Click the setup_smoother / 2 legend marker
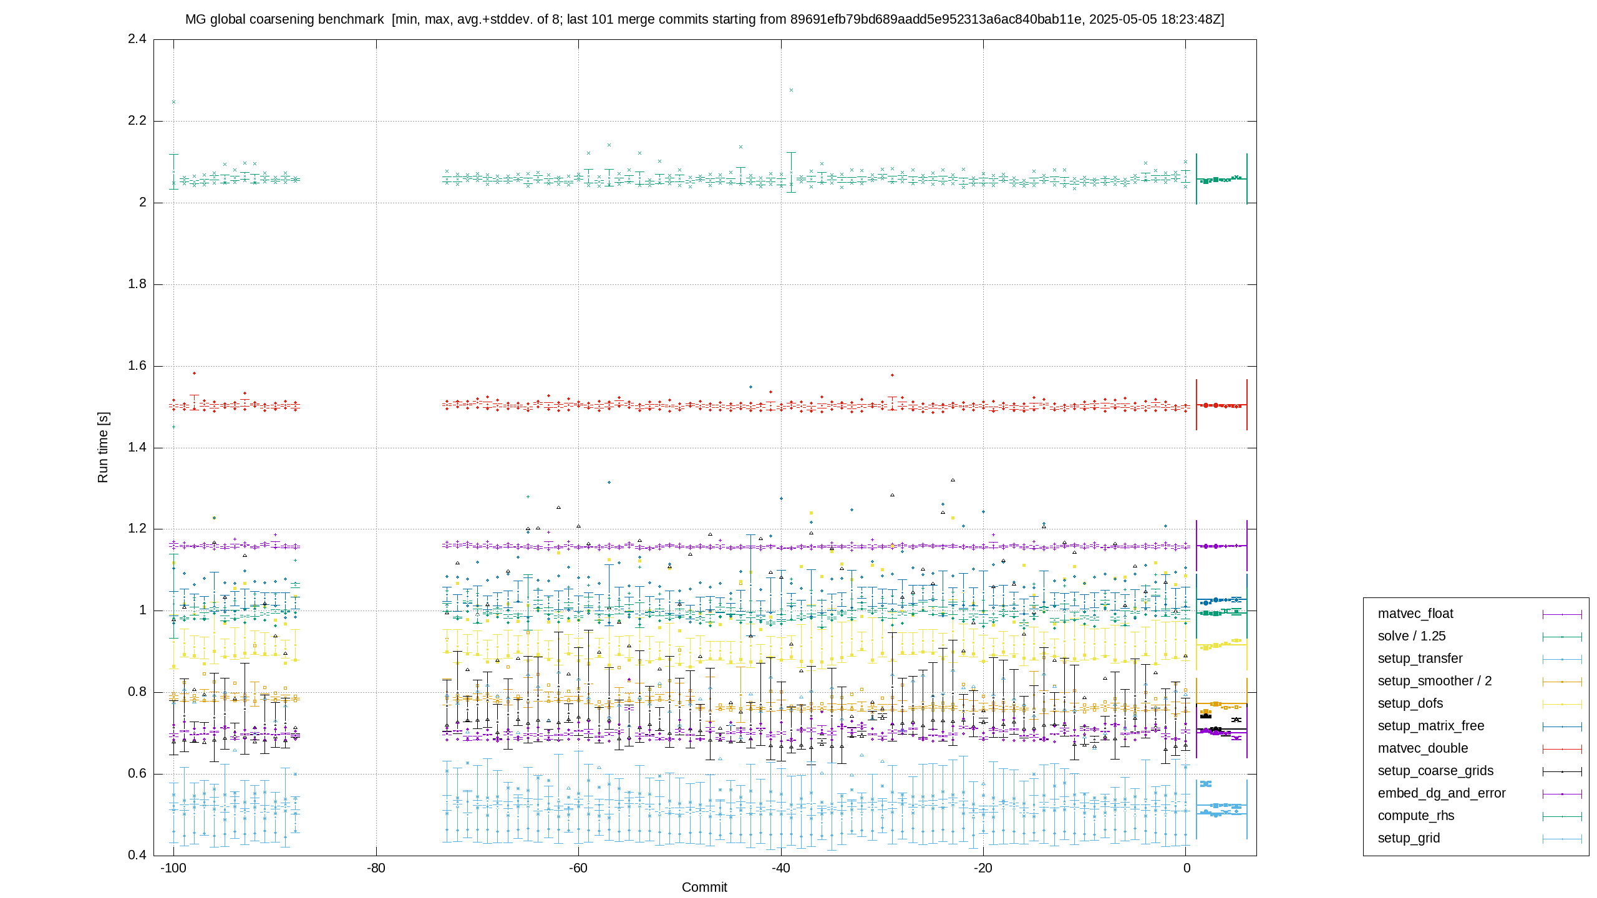The image size is (1597, 898). pyautogui.click(x=1562, y=682)
